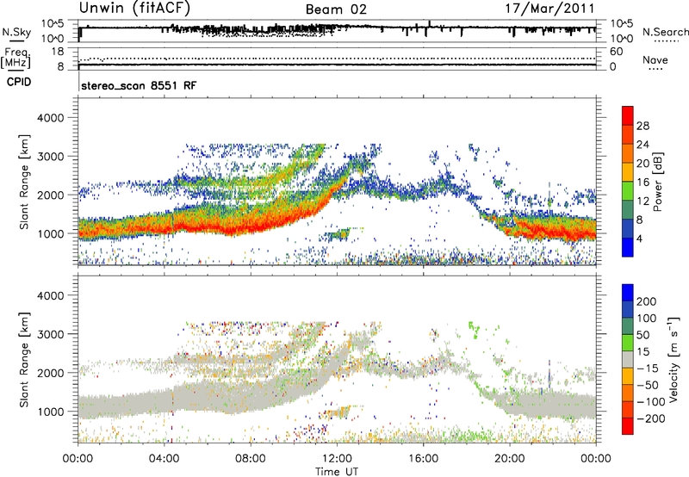Click the 'CPID' row label
Image resolution: width=689 pixels, height=477 pixels.
coord(19,82)
